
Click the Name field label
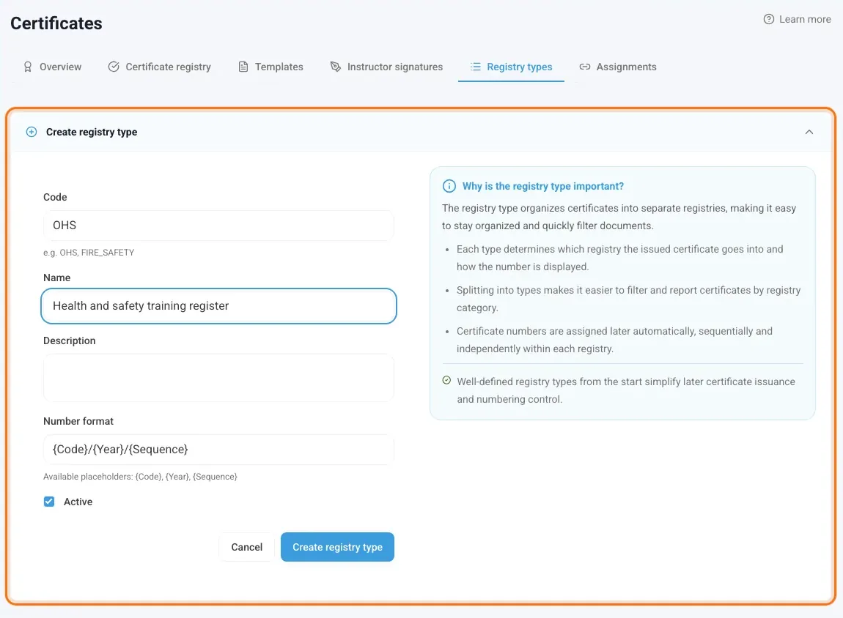click(x=57, y=278)
